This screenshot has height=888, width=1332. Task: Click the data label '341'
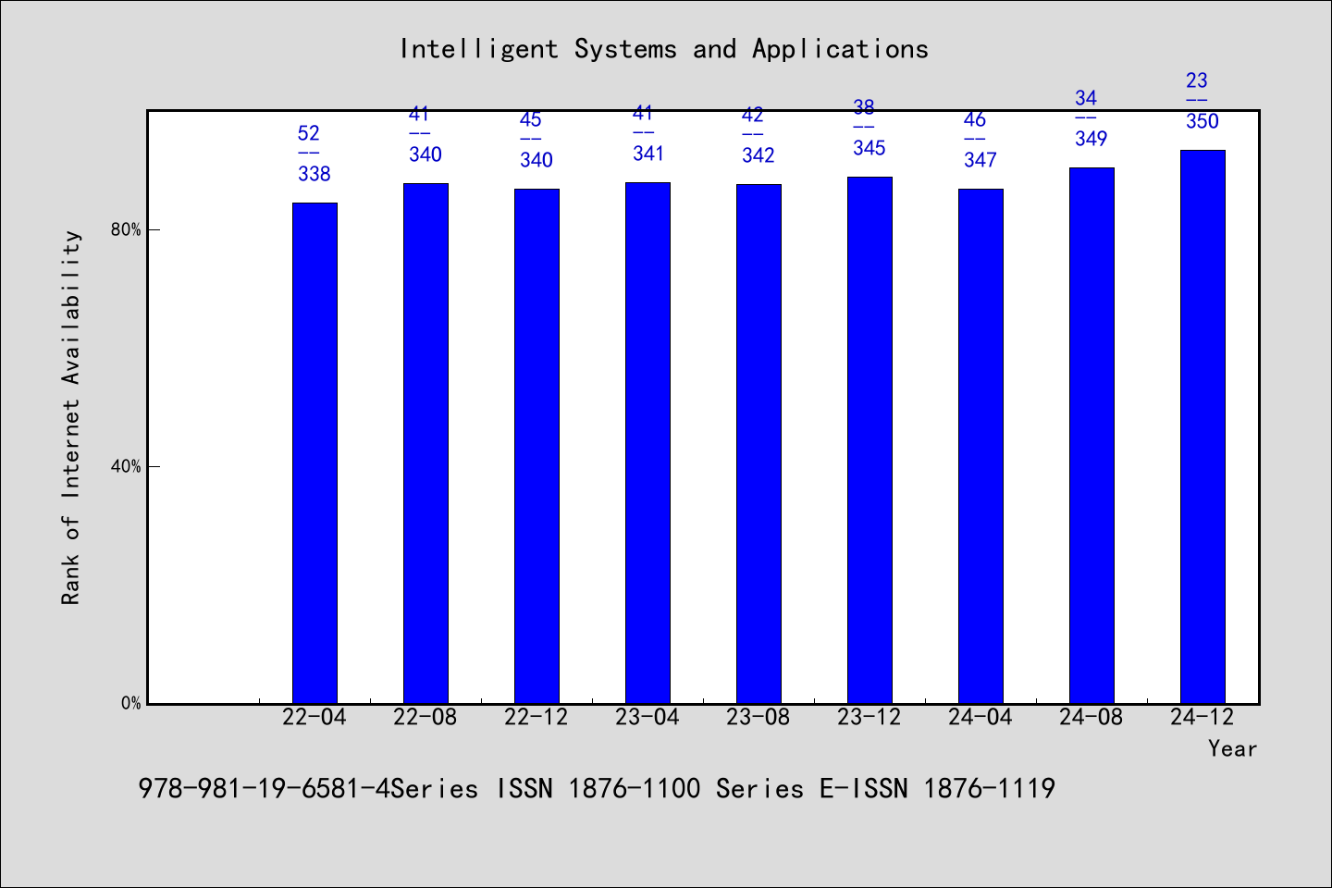pyautogui.click(x=647, y=154)
